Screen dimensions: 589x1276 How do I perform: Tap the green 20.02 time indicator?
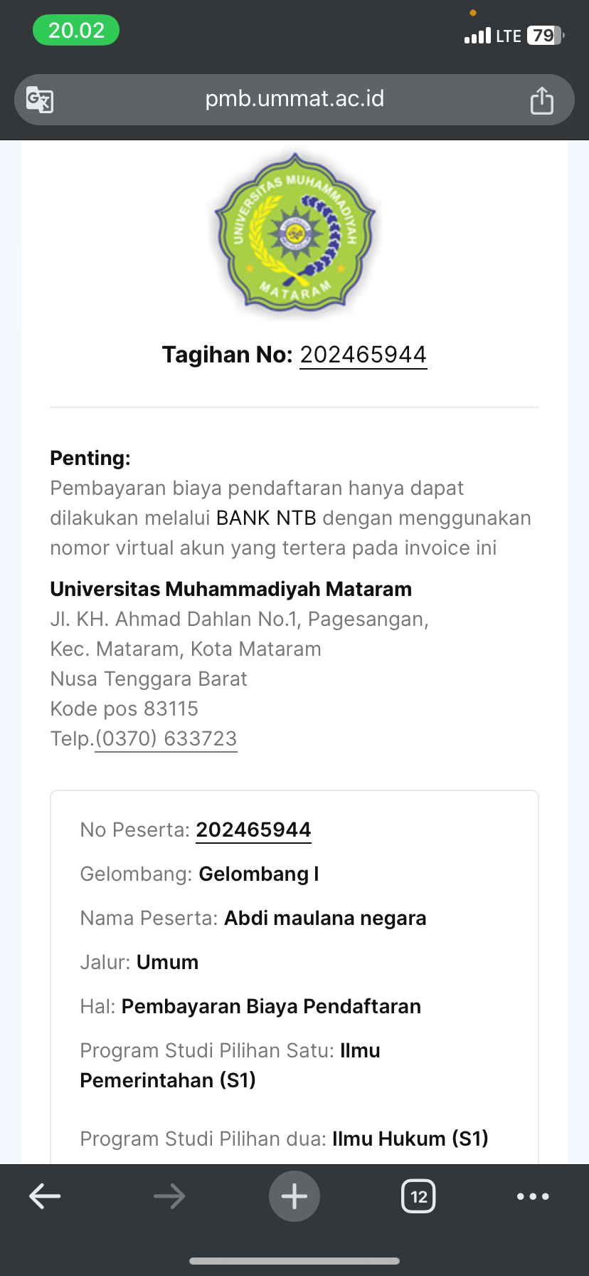[x=76, y=31]
